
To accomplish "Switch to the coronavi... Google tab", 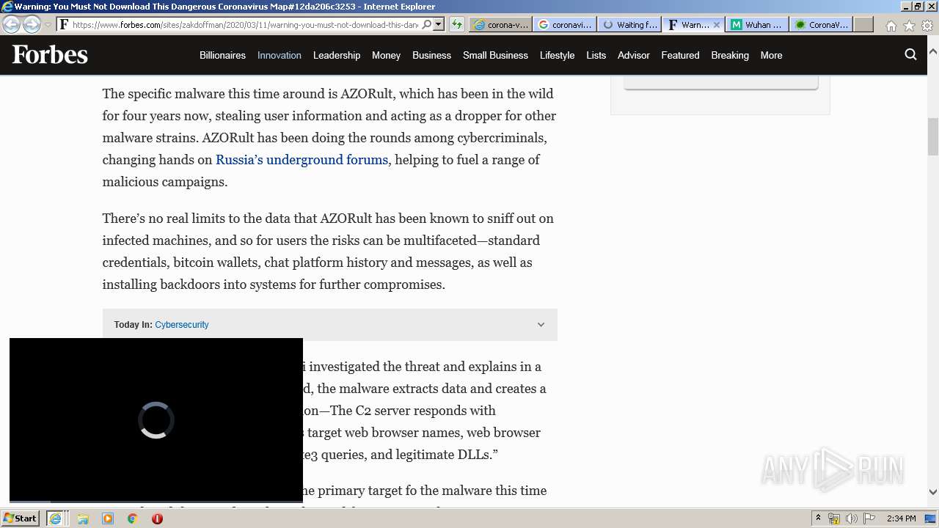I will [x=564, y=24].
